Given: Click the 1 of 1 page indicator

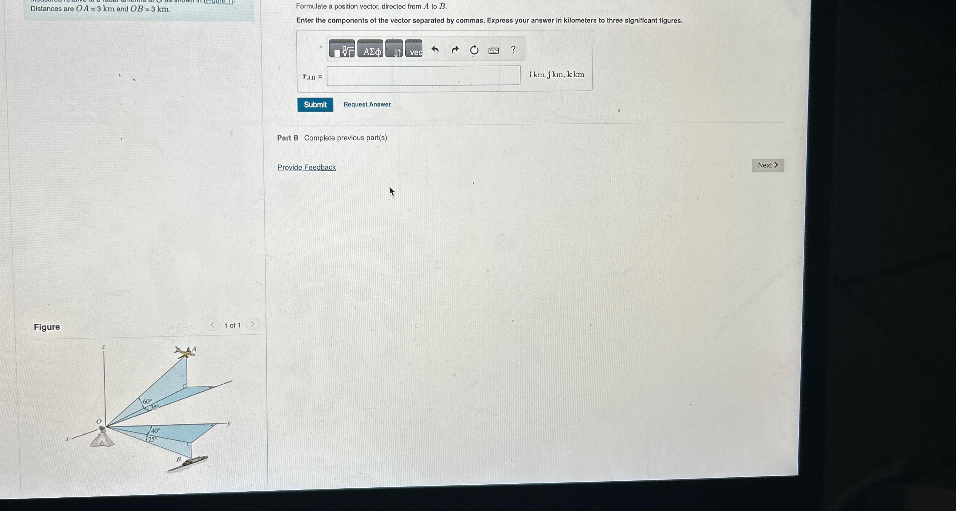Looking at the screenshot, I should pos(231,325).
